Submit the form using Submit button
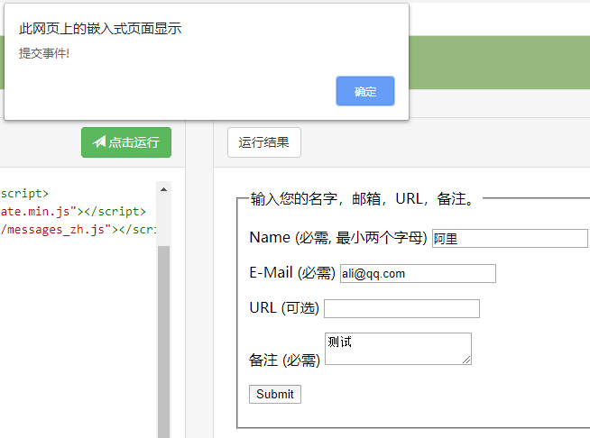 pos(274,394)
